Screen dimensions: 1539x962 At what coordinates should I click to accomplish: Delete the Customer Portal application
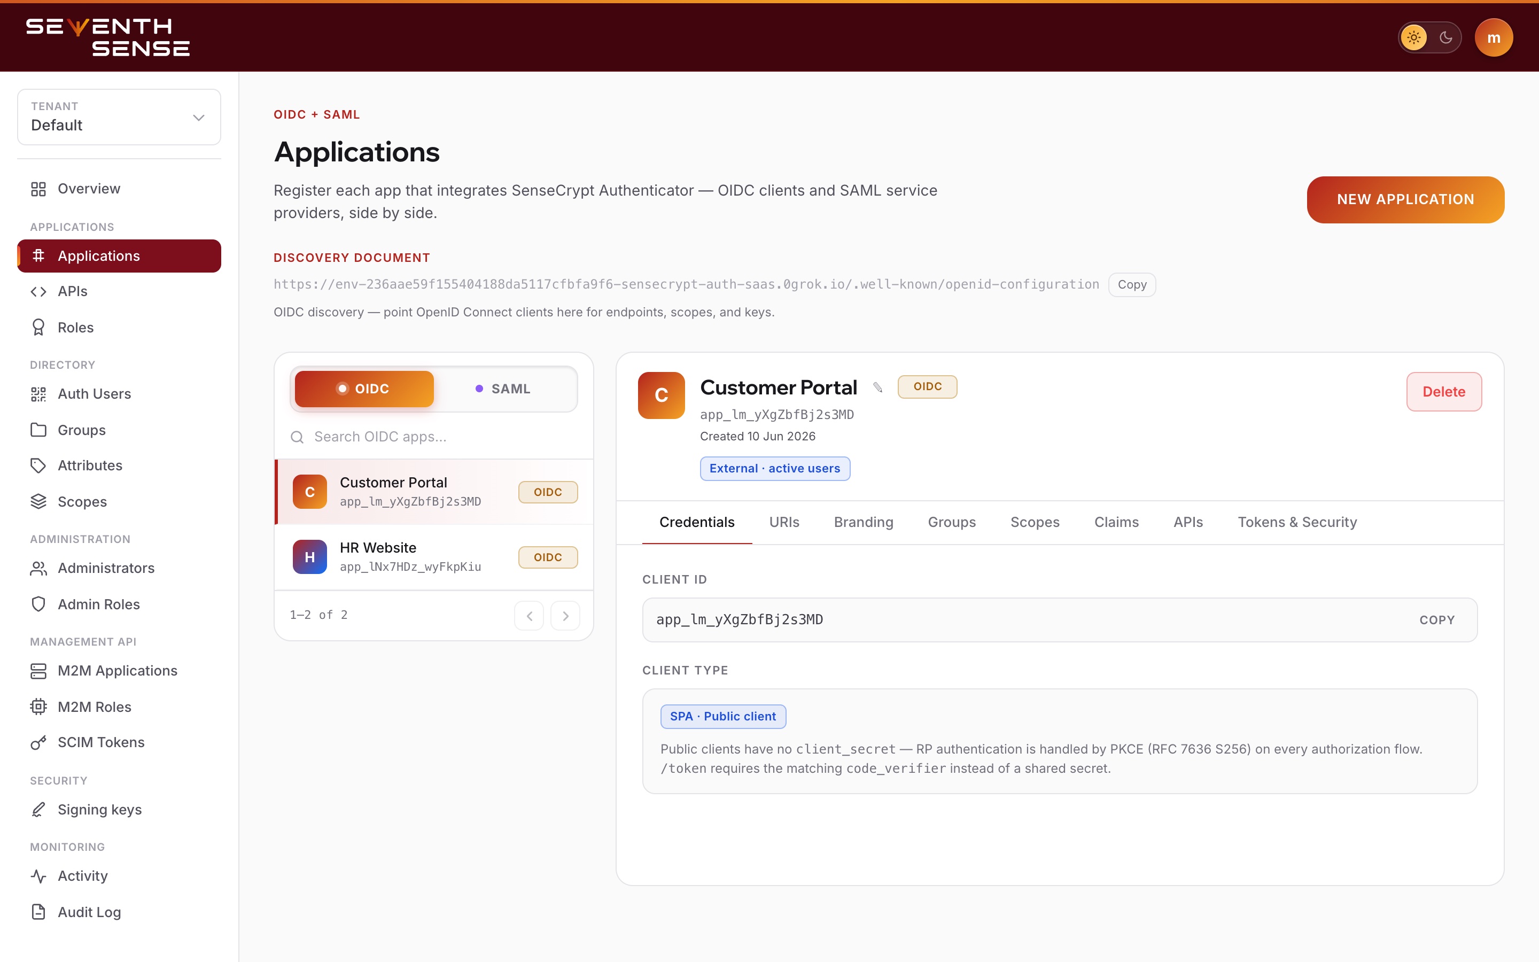tap(1443, 392)
